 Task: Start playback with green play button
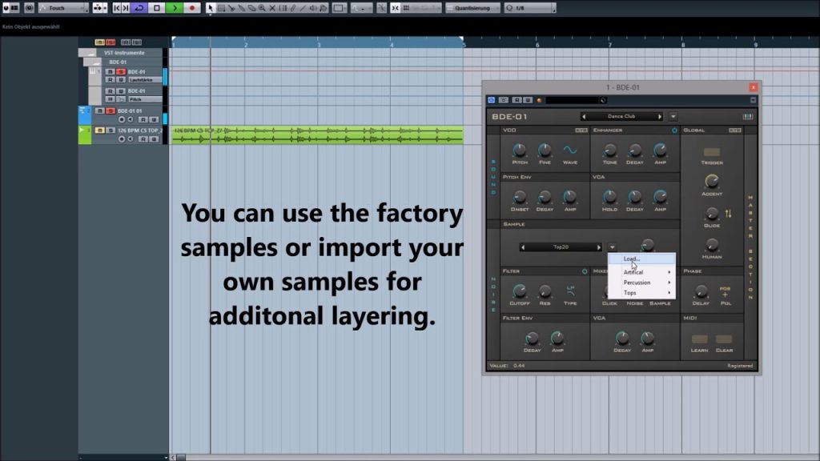click(175, 8)
